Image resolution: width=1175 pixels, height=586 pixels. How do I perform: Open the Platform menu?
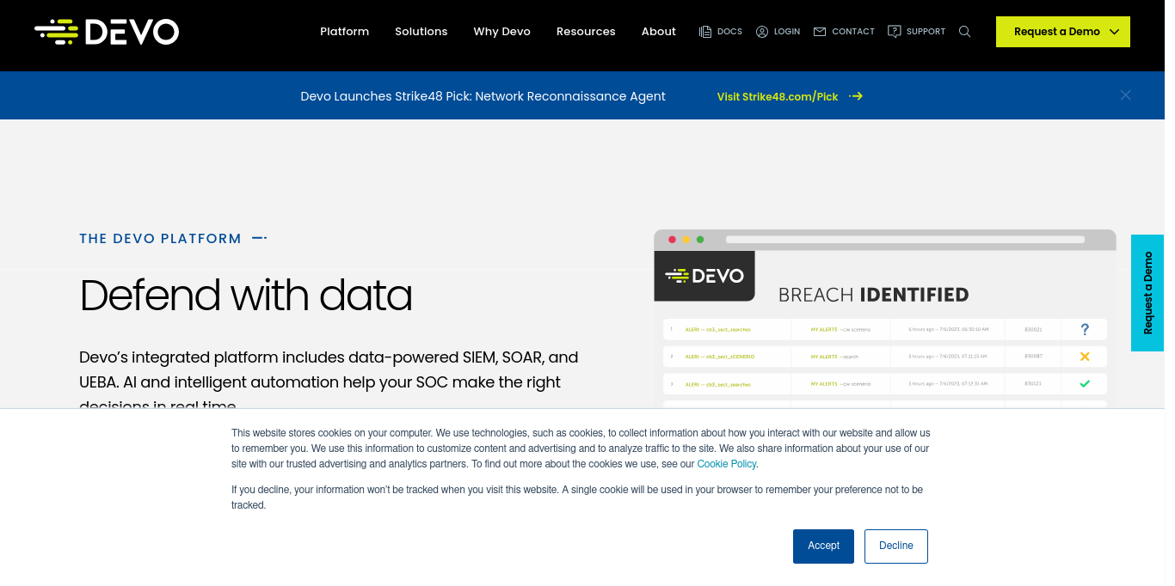tap(344, 32)
